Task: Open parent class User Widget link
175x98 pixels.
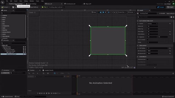Action: tap(167, 4)
